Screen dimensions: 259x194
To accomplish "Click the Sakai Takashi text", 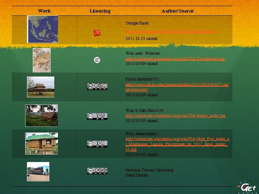I will pos(137,175).
